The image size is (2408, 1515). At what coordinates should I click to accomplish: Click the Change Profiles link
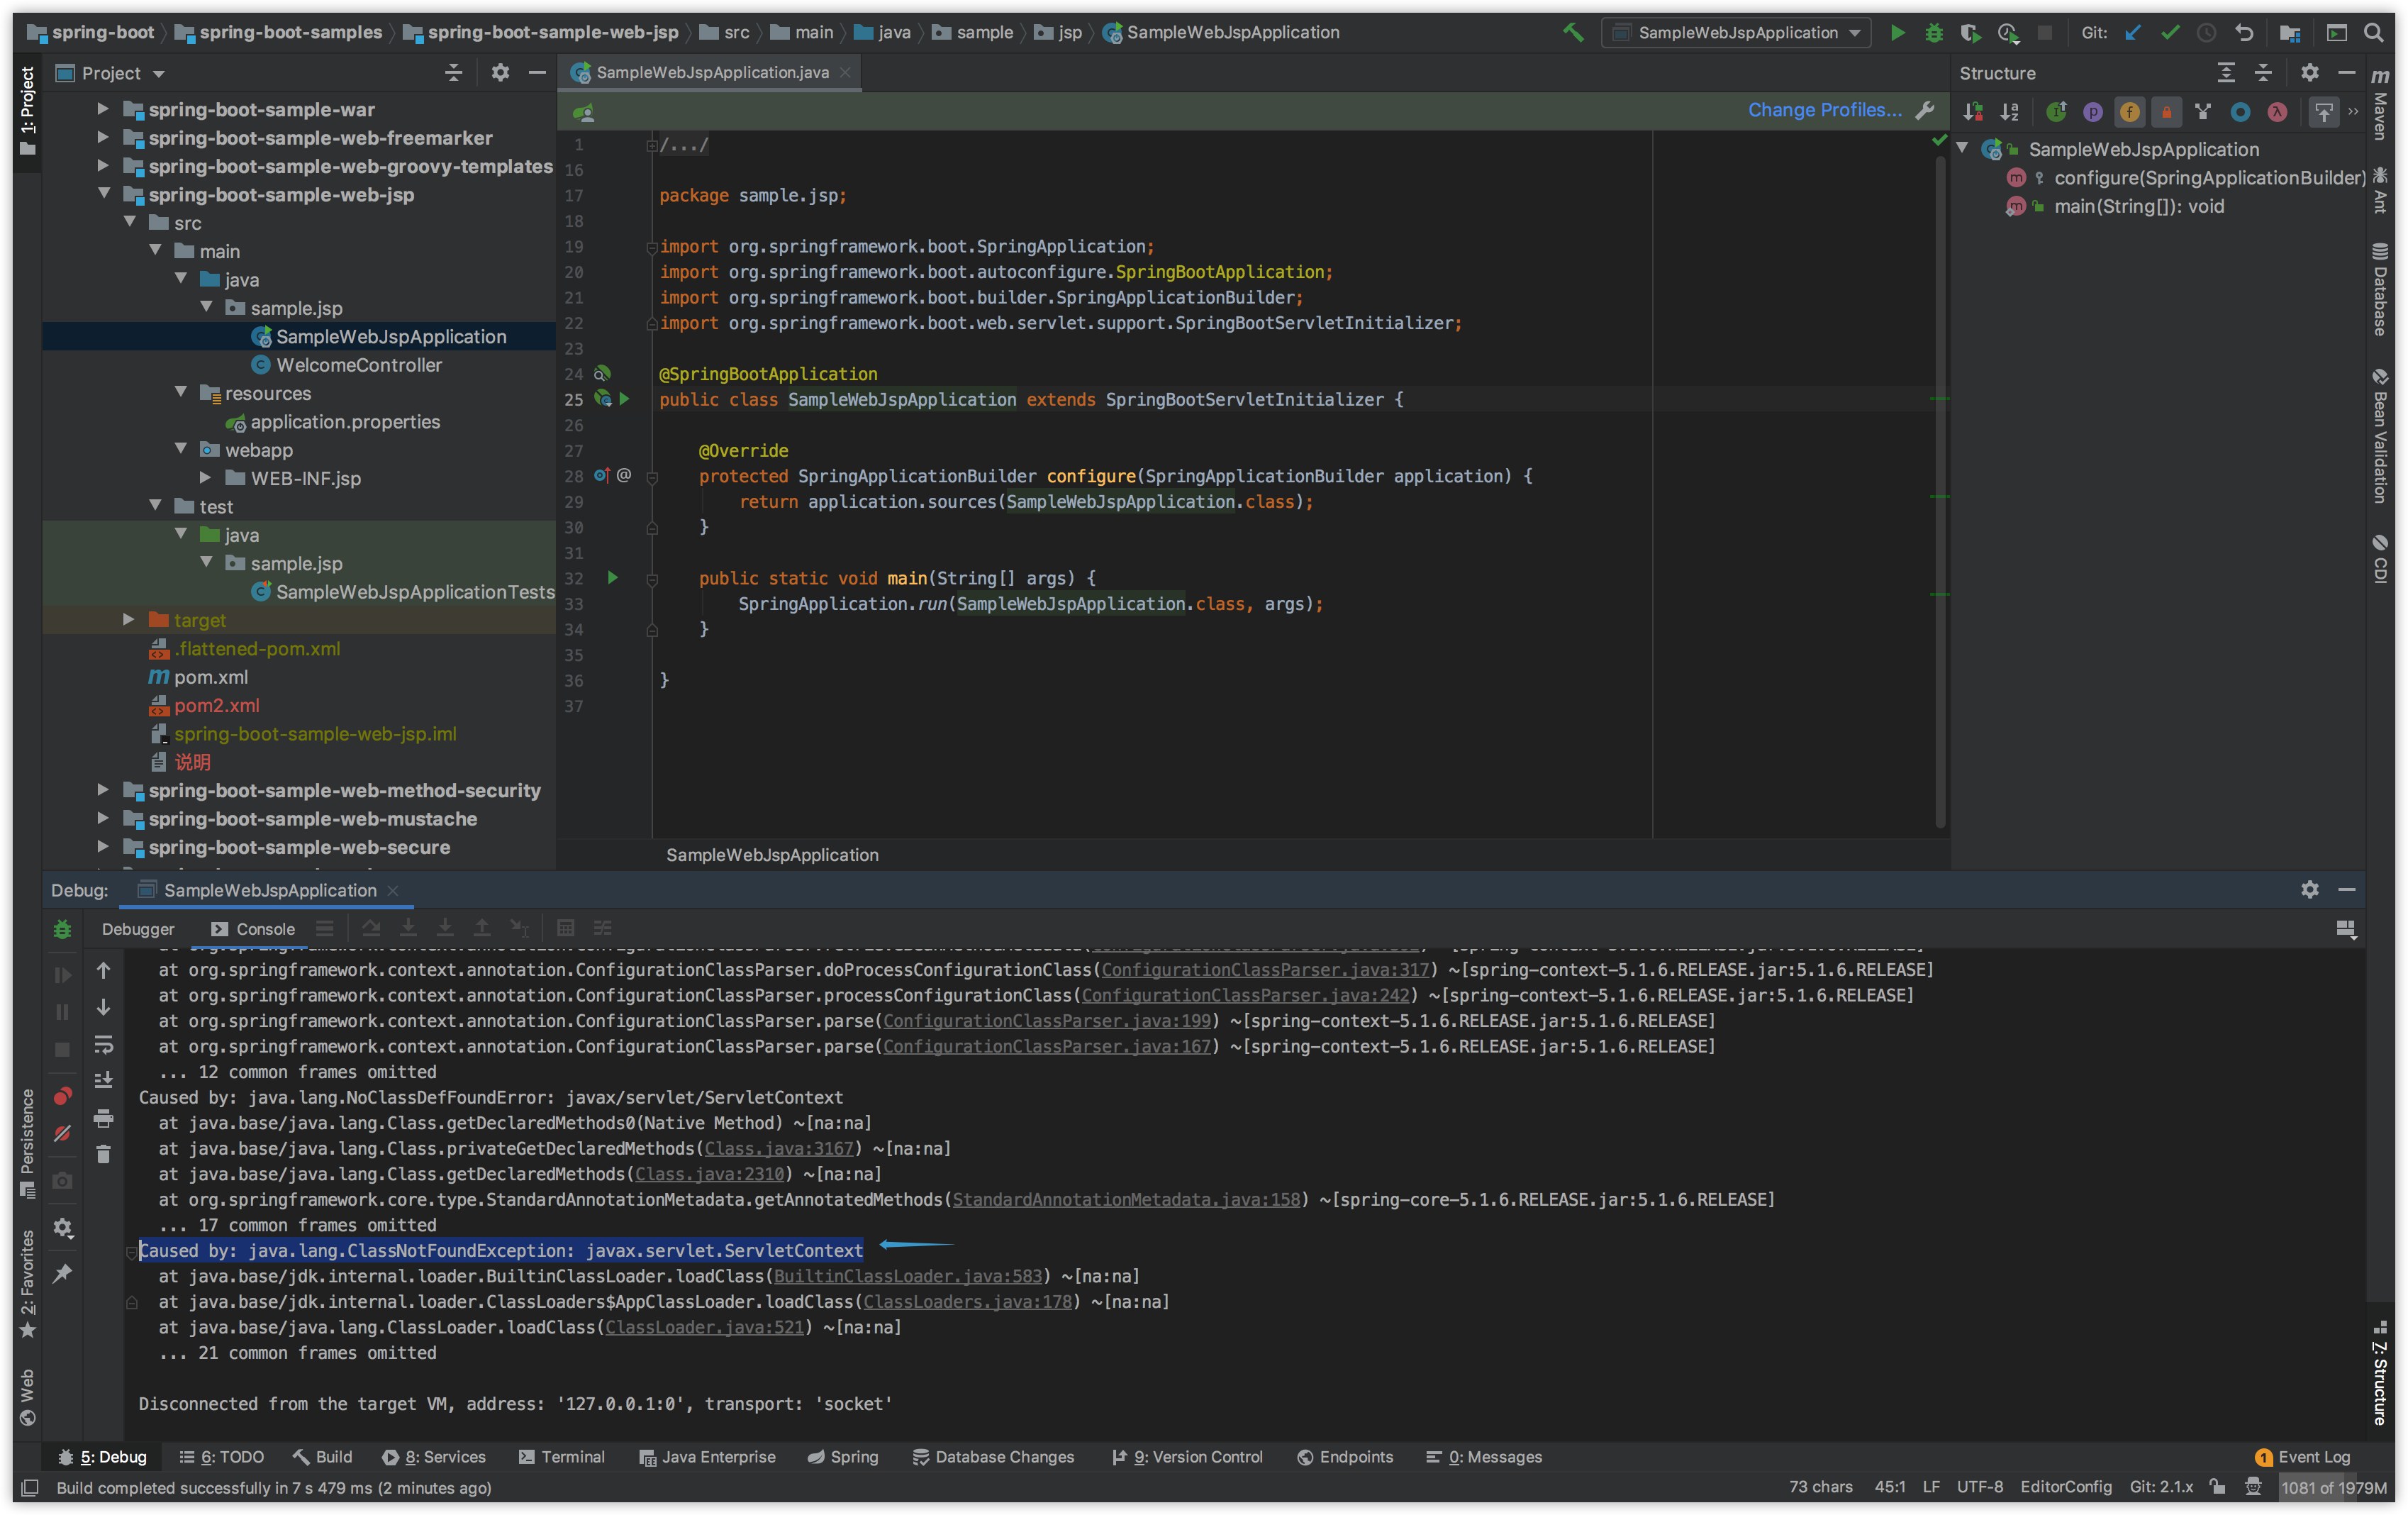1824,110
